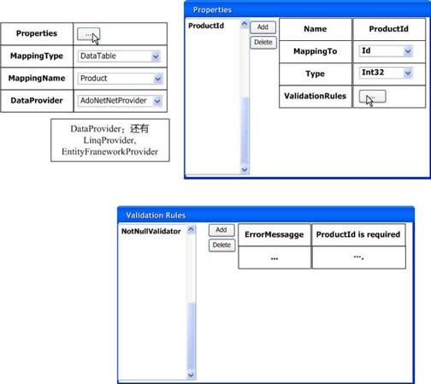This screenshot has height=384, width=431.
Task: Click the Validation Rules list scrollbar thumb
Action: click(192, 337)
